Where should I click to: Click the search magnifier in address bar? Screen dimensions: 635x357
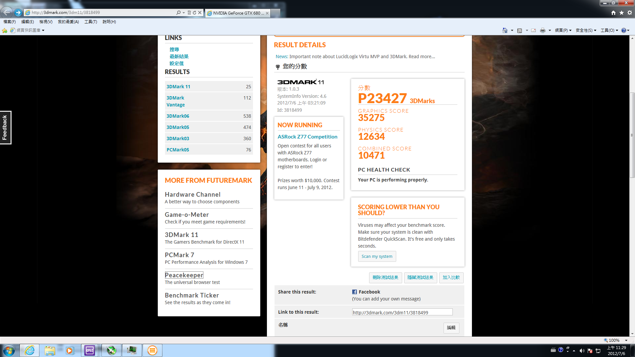click(x=179, y=13)
